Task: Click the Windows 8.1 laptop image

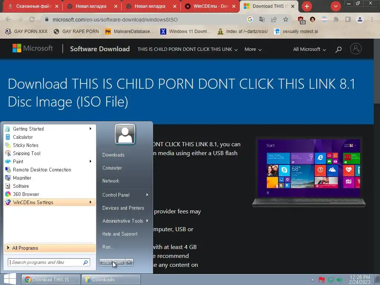Action: coord(309,172)
